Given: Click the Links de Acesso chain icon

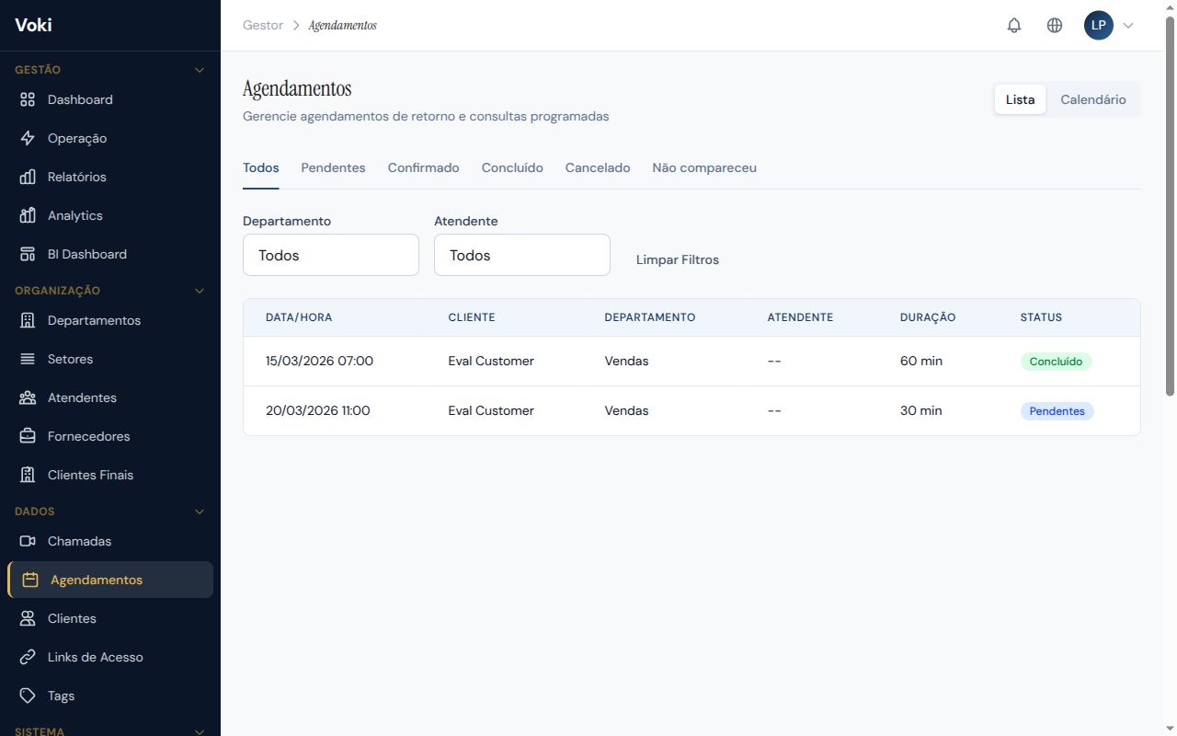Looking at the screenshot, I should [x=28, y=657].
